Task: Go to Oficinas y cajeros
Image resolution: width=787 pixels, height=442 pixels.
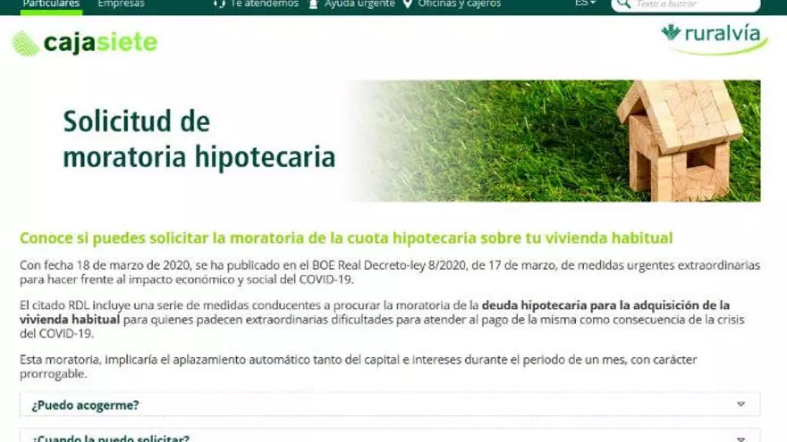Action: click(x=459, y=4)
